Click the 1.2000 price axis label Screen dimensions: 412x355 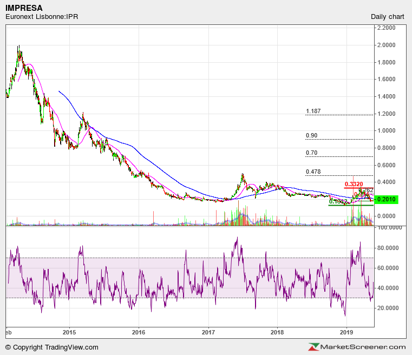pyautogui.click(x=386, y=114)
